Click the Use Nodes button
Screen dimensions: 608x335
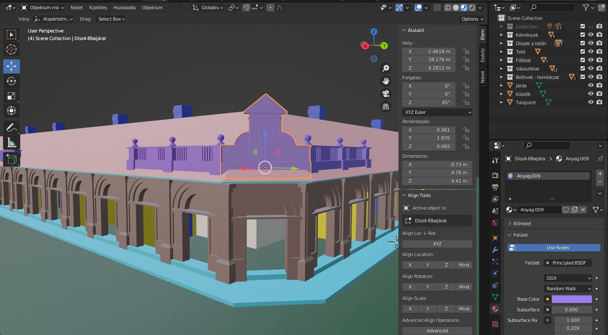pyautogui.click(x=554, y=248)
